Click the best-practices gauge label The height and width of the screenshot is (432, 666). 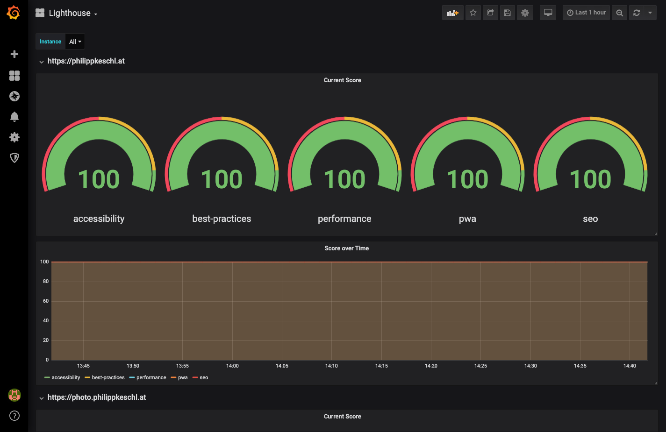click(222, 219)
